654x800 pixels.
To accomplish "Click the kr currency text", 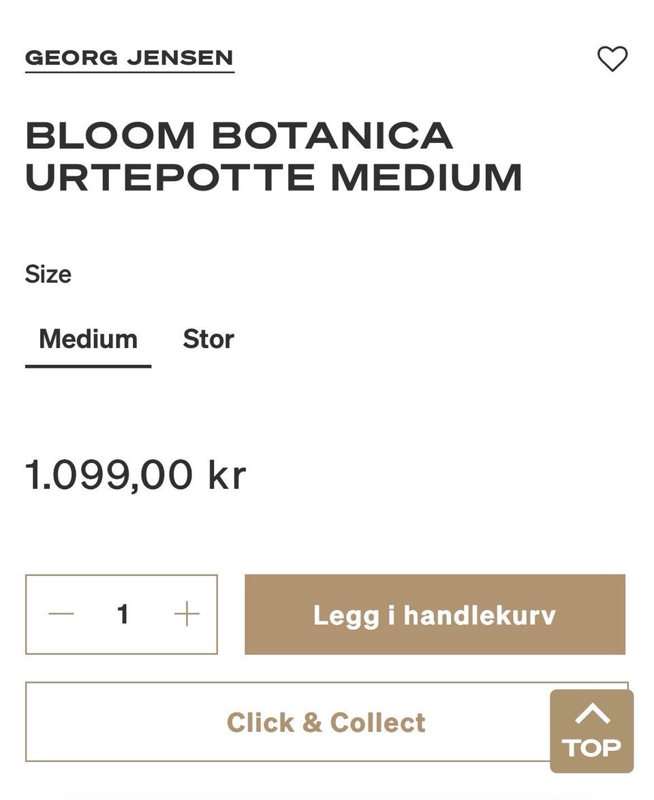I will [227, 475].
